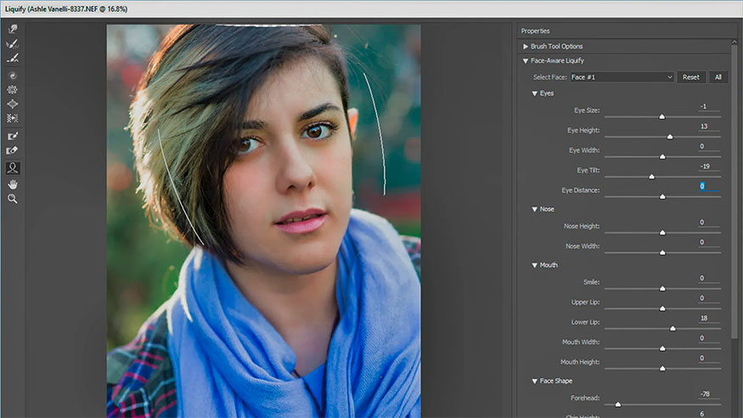Select the Twirl Clockwise tool
This screenshot has width=743, height=418.
tap(13, 75)
